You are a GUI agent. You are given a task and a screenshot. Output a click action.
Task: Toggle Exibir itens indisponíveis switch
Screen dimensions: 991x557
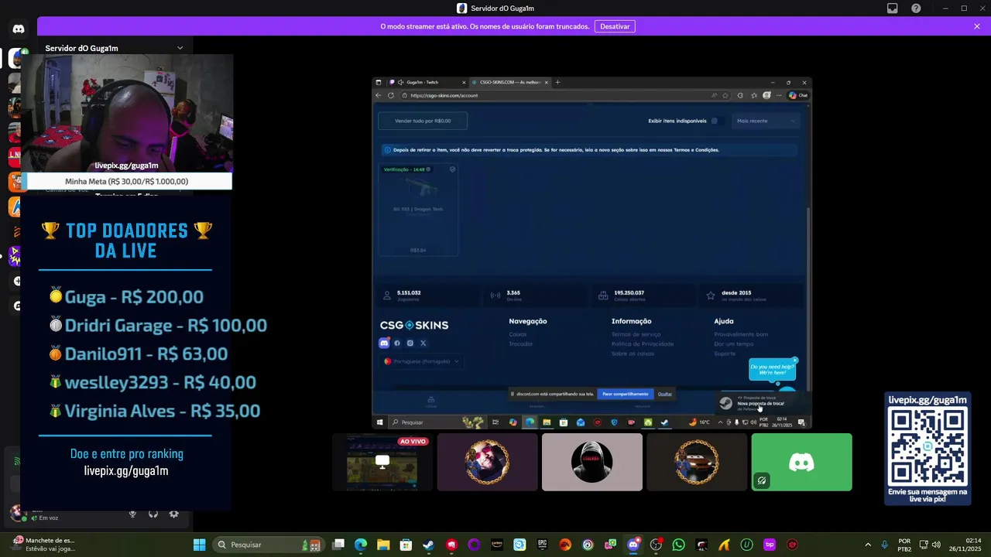click(717, 121)
